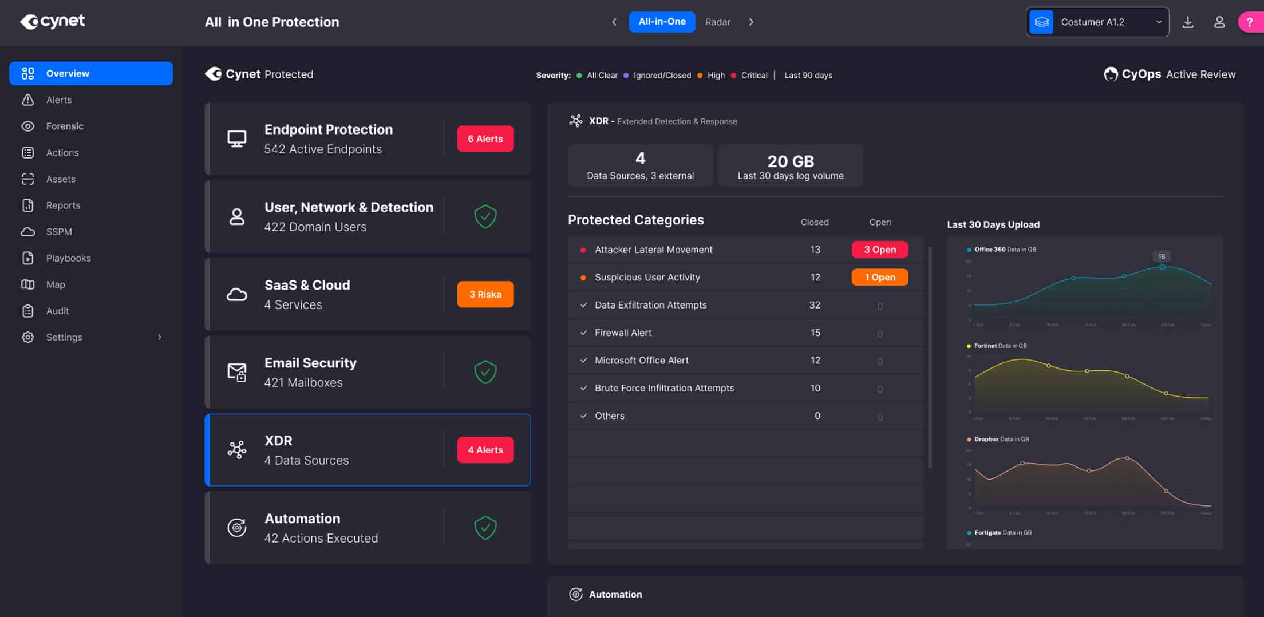Open the Map view in sidebar
The width and height of the screenshot is (1264, 617).
click(56, 284)
